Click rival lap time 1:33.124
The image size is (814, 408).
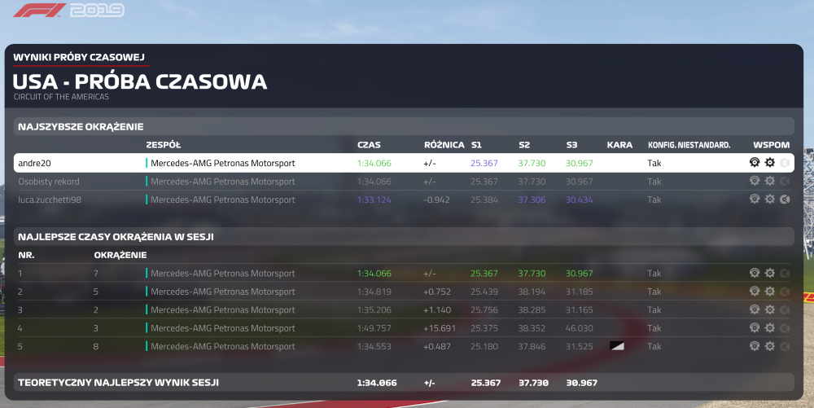tap(374, 200)
